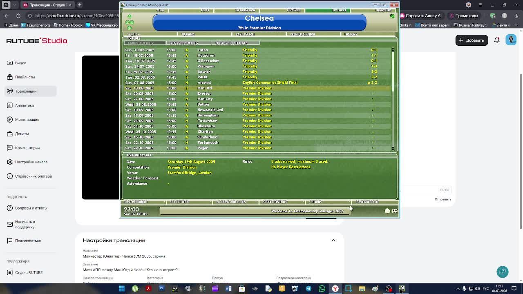Click the white house icon in game footer

pos(387,211)
